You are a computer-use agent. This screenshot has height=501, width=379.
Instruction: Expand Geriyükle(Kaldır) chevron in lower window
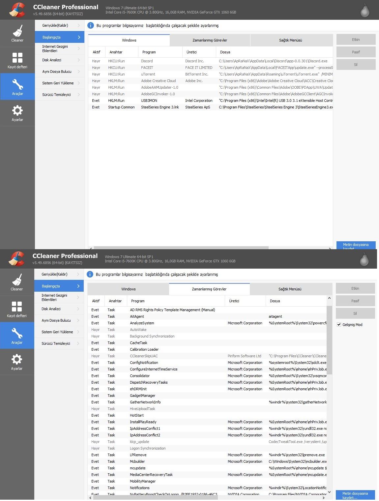(78, 274)
